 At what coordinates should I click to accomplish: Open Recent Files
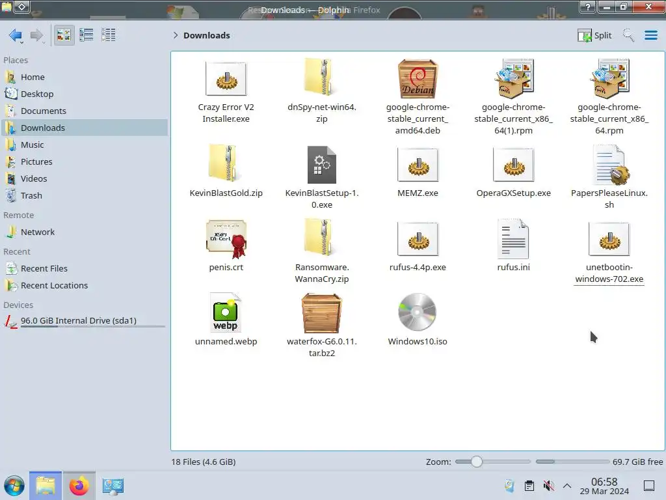(x=84, y=269)
